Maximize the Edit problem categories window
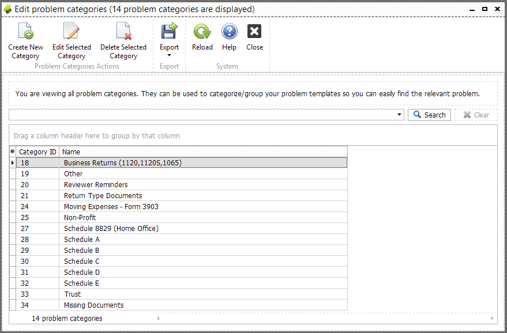This screenshot has height=333, width=507. tap(485, 9)
